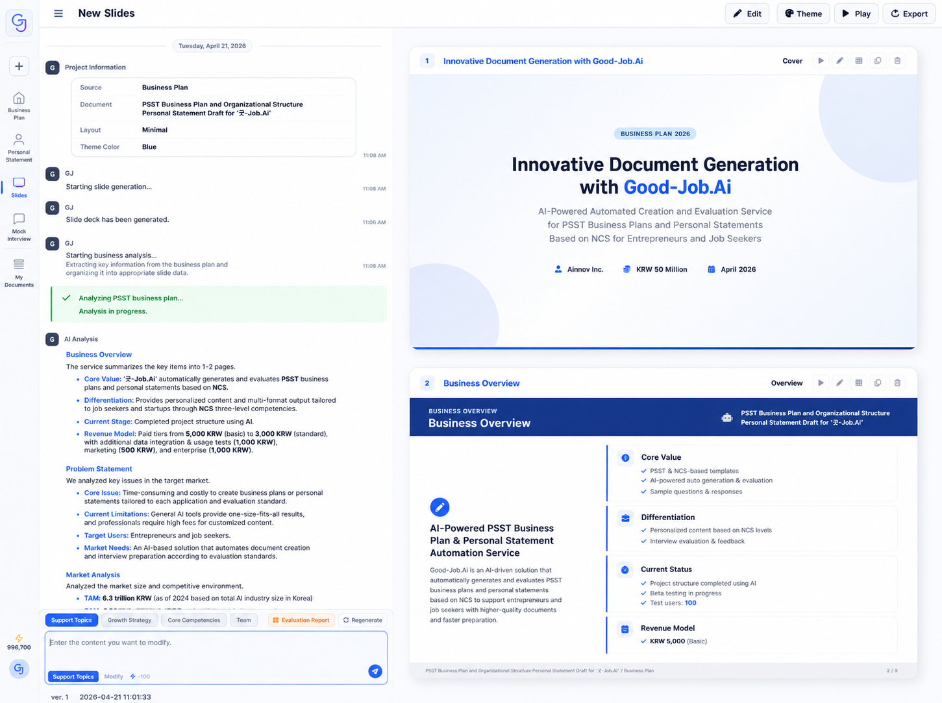Open the Theme options
This screenshot has height=703, width=942.
click(803, 14)
